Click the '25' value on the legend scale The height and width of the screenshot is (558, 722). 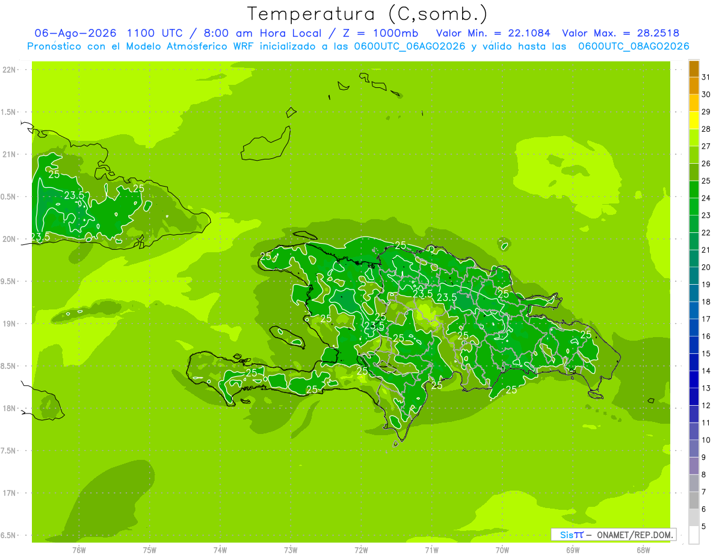tap(706, 181)
